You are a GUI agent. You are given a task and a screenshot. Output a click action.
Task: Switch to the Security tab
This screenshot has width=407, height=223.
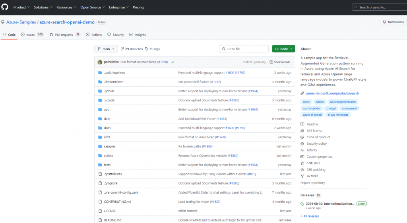click(x=116, y=35)
